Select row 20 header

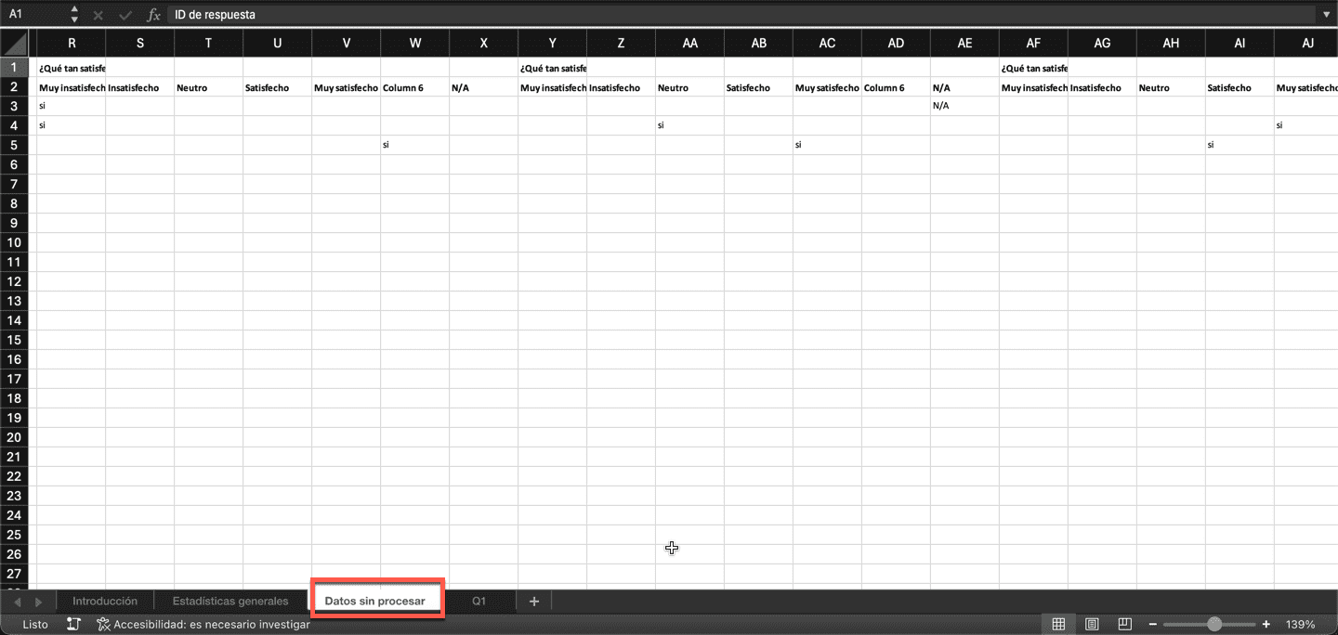15,437
